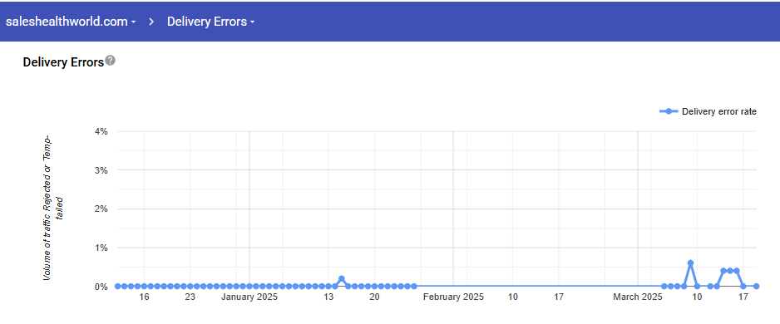Click the 2% y-axis label
Viewport: 780px width, 324px height.
point(101,209)
